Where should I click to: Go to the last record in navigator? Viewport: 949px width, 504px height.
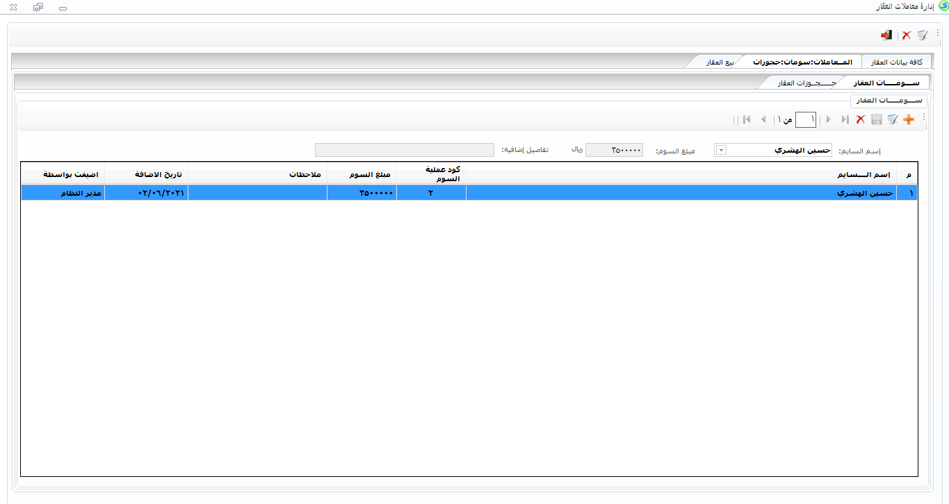[746, 120]
